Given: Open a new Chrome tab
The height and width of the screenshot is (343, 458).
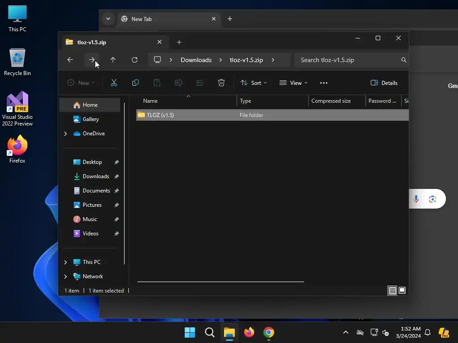Looking at the screenshot, I should tap(230, 19).
